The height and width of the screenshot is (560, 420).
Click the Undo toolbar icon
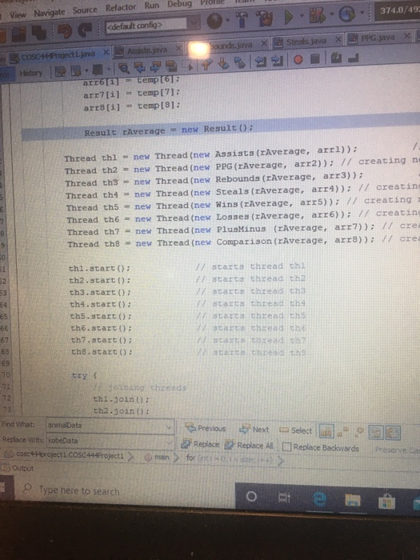click(x=65, y=32)
